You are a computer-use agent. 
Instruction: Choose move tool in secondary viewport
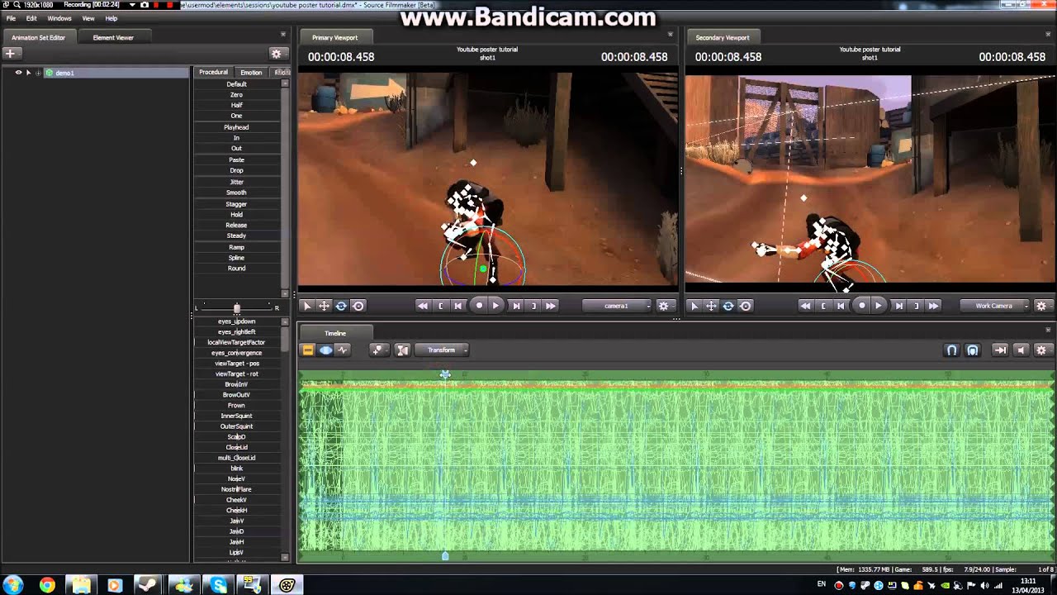[x=711, y=306]
